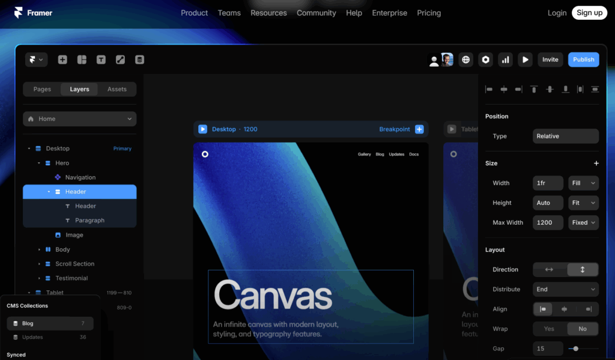Open the Pricing menu item
Image resolution: width=615 pixels, height=360 pixels.
click(x=429, y=13)
